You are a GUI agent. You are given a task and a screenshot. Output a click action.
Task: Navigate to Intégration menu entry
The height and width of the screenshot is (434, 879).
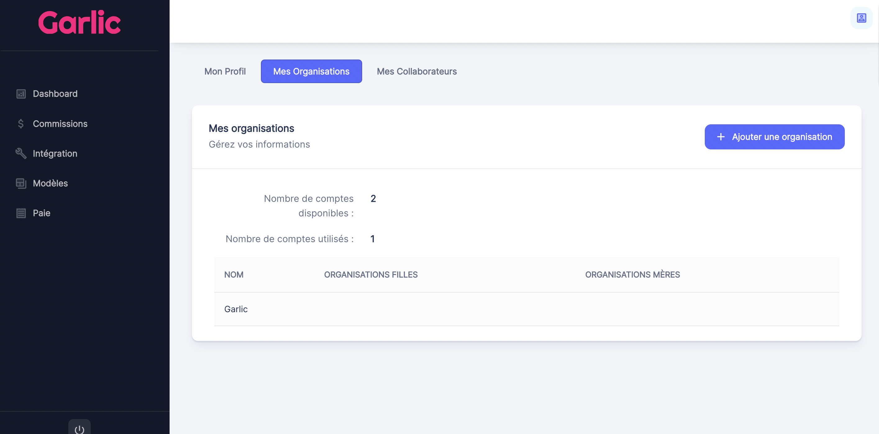(x=55, y=153)
